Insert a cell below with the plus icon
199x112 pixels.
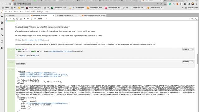(x=10, y=19)
